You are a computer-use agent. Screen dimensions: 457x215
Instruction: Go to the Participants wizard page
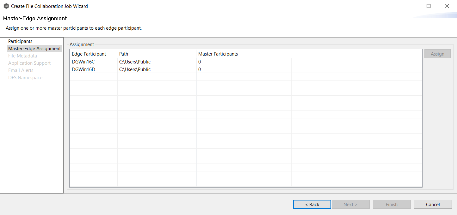click(20, 41)
